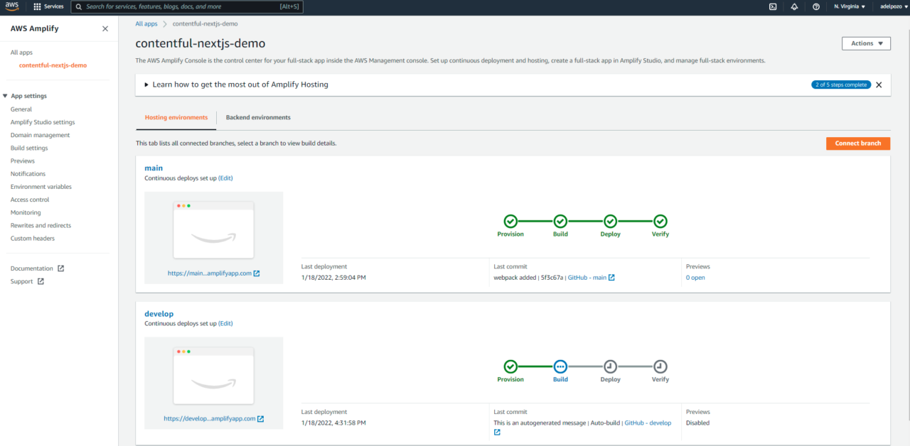Click the develop branch Build step icon
The width and height of the screenshot is (910, 446).
[x=560, y=366]
